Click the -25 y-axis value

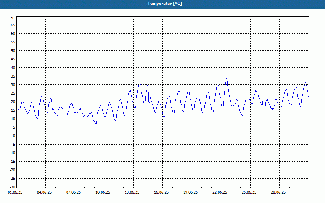pyautogui.click(x=13, y=178)
